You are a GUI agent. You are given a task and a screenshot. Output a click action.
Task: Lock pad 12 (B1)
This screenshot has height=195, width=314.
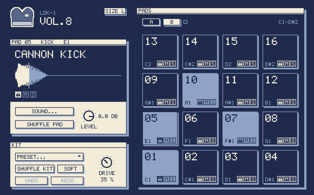(x=280, y=102)
